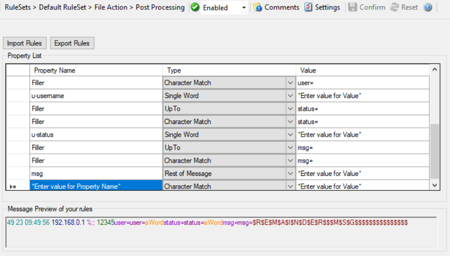This screenshot has width=450, height=256.
Task: Click the Type column header
Action: click(x=229, y=70)
